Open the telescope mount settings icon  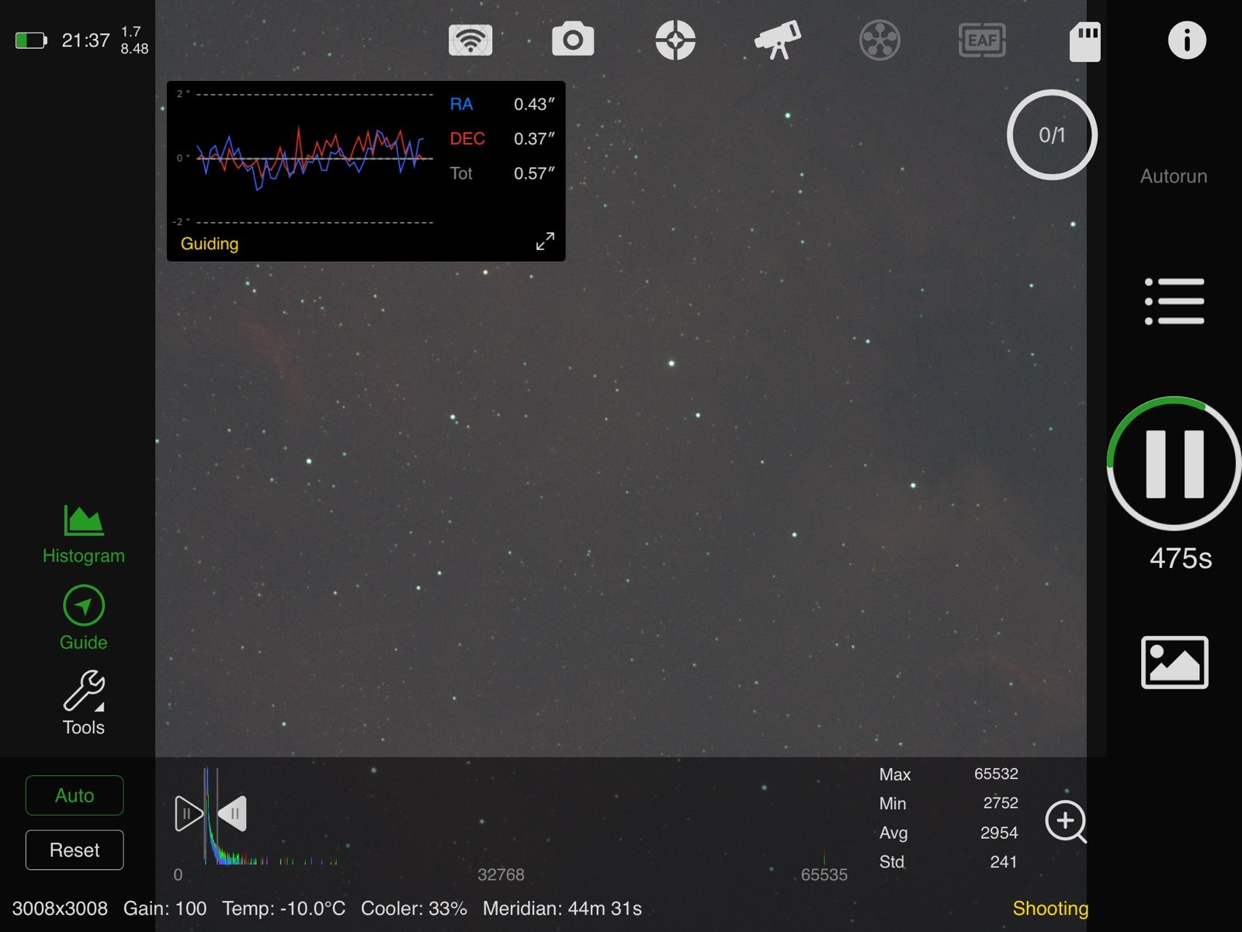point(778,40)
